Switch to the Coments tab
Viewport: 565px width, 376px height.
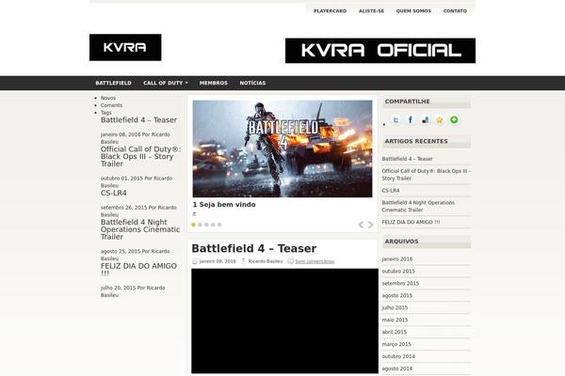pos(111,105)
